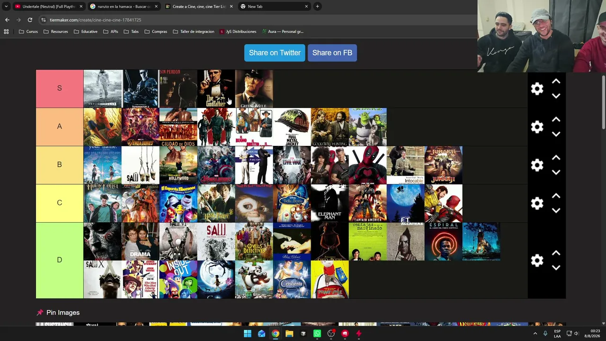Select the Ciudad de Dios poster
This screenshot has height=341, width=606.
coord(178,127)
